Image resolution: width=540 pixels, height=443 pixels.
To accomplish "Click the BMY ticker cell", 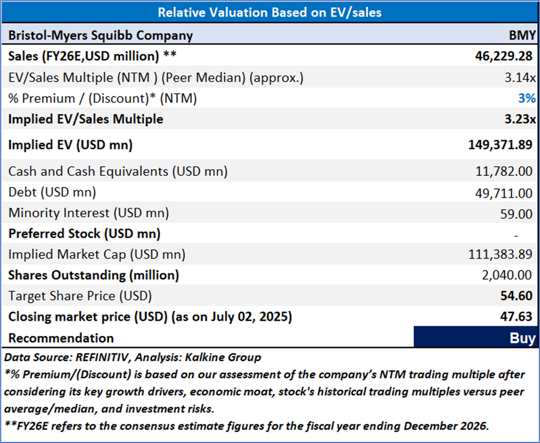I will pos(521,36).
